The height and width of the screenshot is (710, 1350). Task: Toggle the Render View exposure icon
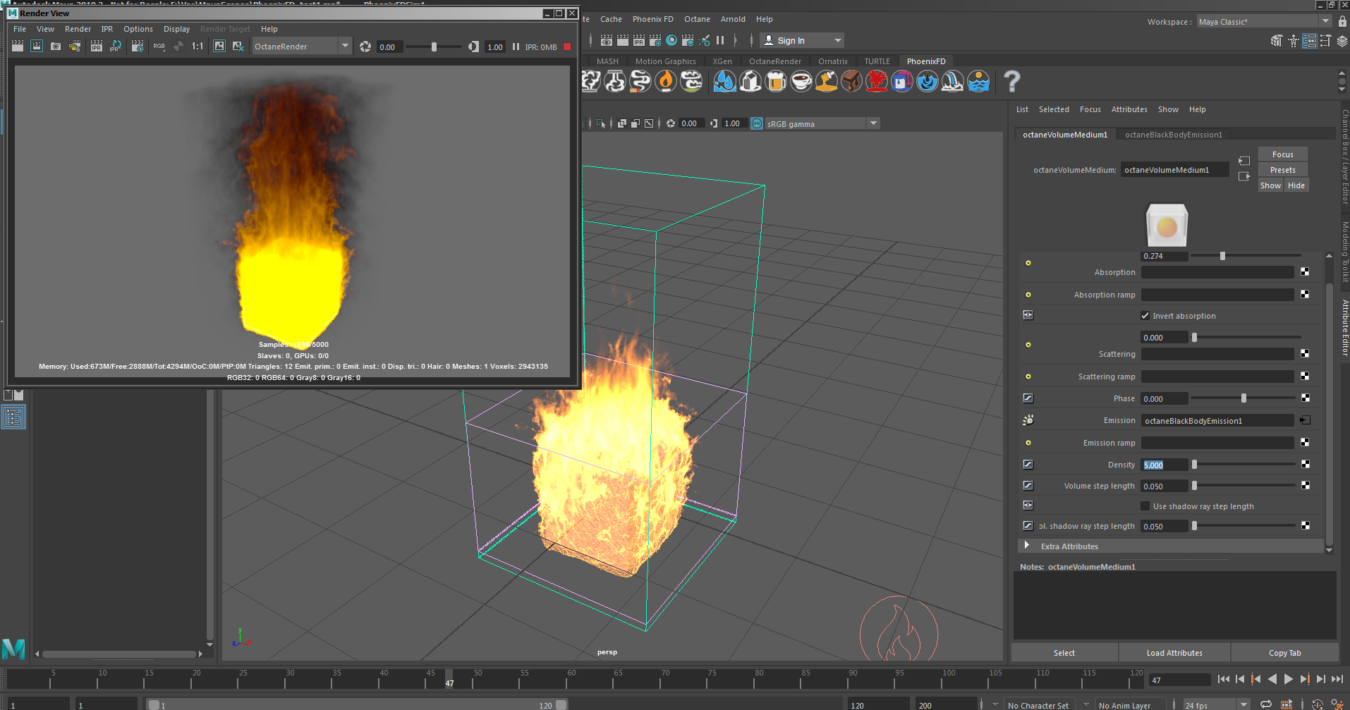pyautogui.click(x=365, y=47)
